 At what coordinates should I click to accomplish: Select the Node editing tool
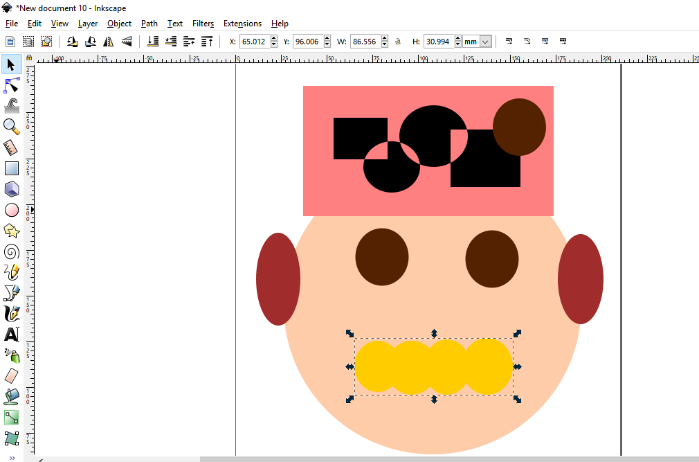click(12, 85)
